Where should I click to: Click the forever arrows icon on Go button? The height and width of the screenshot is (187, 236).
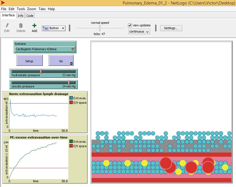click(x=71, y=63)
